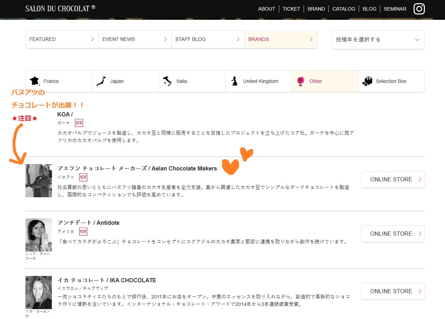Image resolution: width=445 pixels, height=319 pixels.
Task: Filter brands by Italia
Action: [x=192, y=81]
